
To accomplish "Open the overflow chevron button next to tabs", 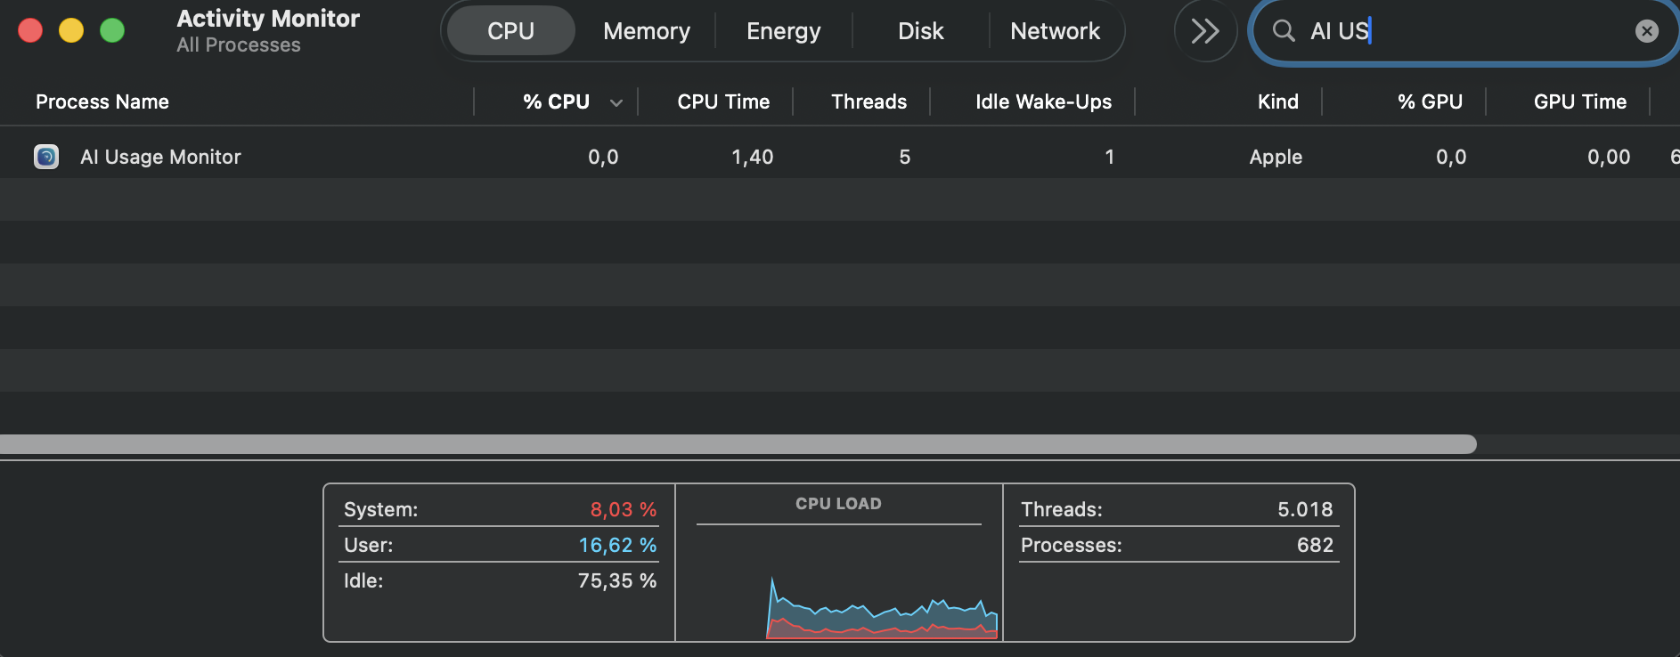I will pos(1205,30).
